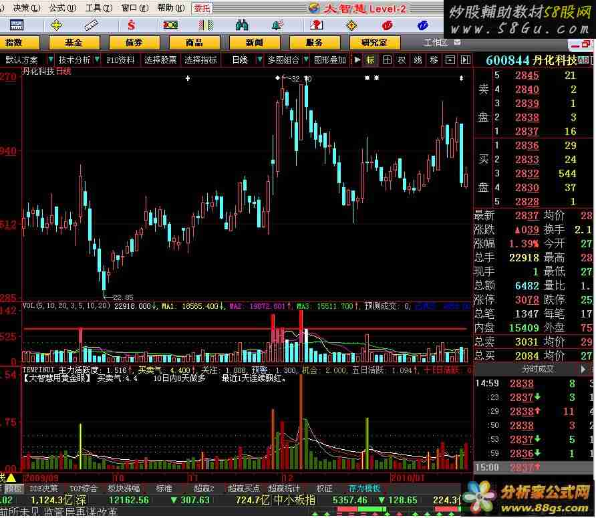Toggle the 权 rights adjustment button
The image size is (596, 518).
[402, 59]
